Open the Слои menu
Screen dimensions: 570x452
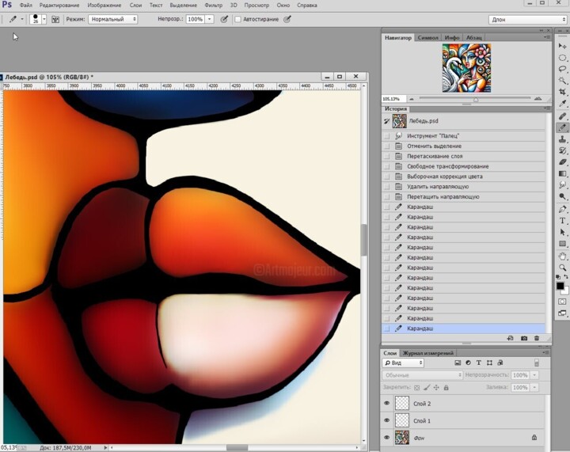point(135,5)
